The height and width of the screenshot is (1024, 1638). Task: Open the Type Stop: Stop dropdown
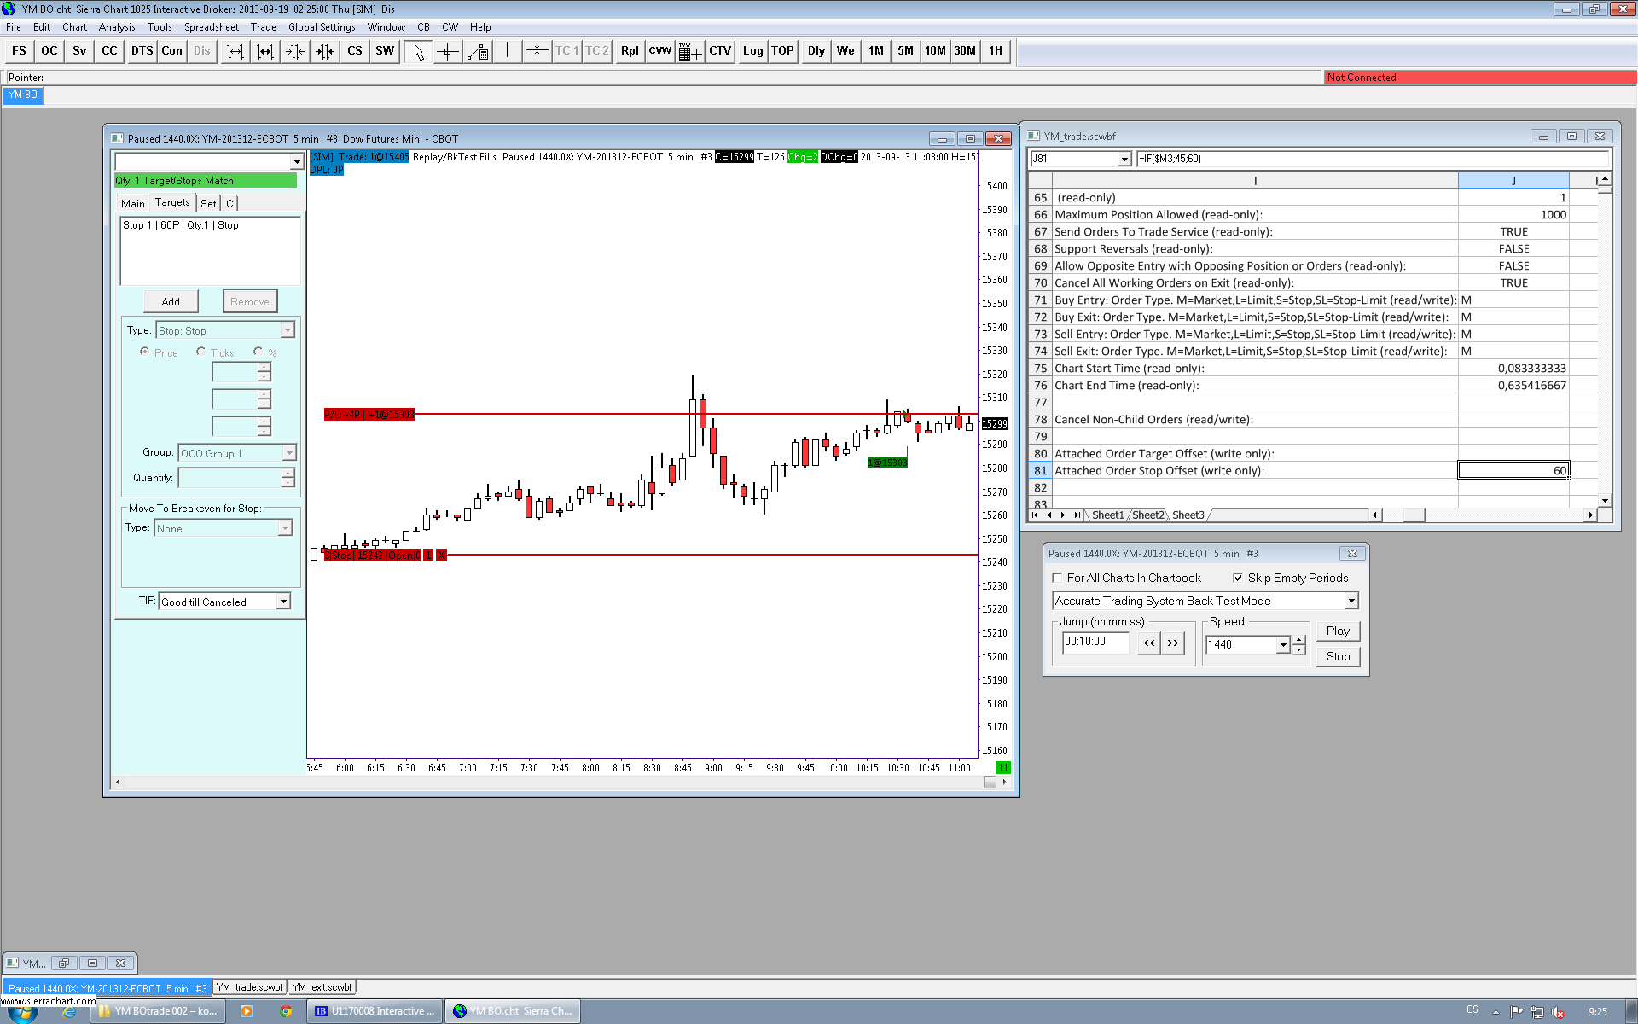pyautogui.click(x=288, y=330)
